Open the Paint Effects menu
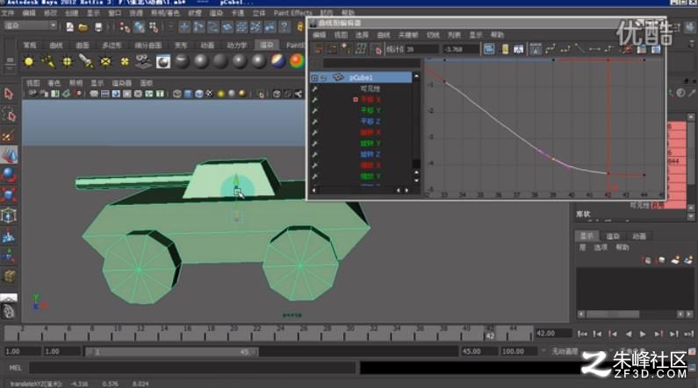The width and height of the screenshot is (698, 388). 293,13
